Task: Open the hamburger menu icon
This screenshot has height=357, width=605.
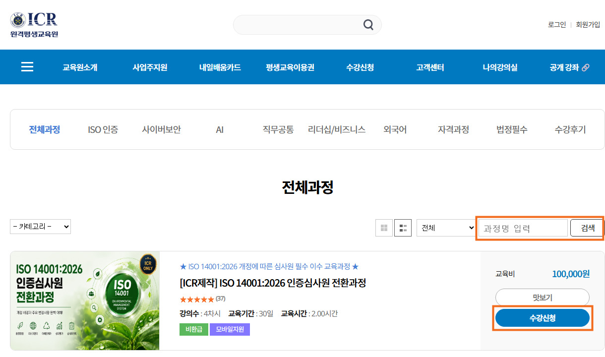Action: [x=27, y=67]
